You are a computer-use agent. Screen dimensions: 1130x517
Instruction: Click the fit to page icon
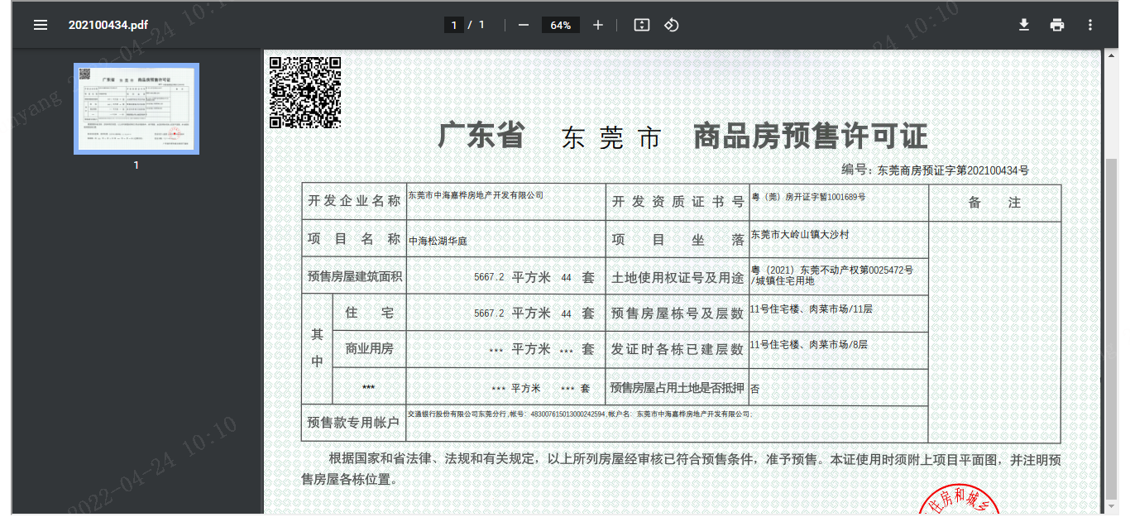pos(641,25)
